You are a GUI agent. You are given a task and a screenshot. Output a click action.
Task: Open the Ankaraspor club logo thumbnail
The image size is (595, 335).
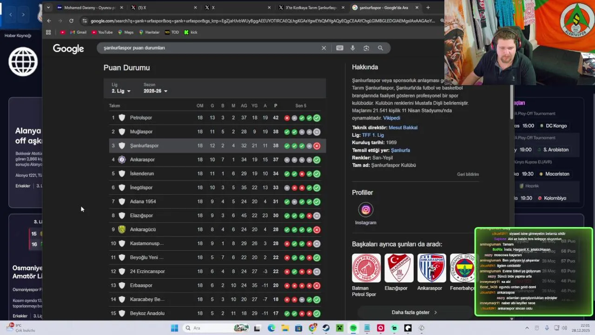pos(431,268)
